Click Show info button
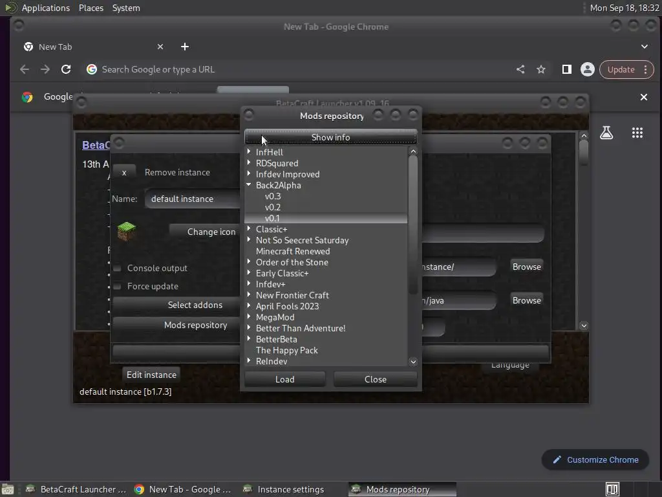The width and height of the screenshot is (662, 497). [x=330, y=137]
